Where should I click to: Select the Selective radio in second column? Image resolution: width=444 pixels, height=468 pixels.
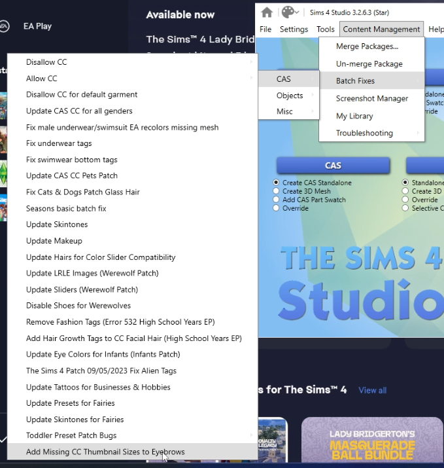point(405,208)
